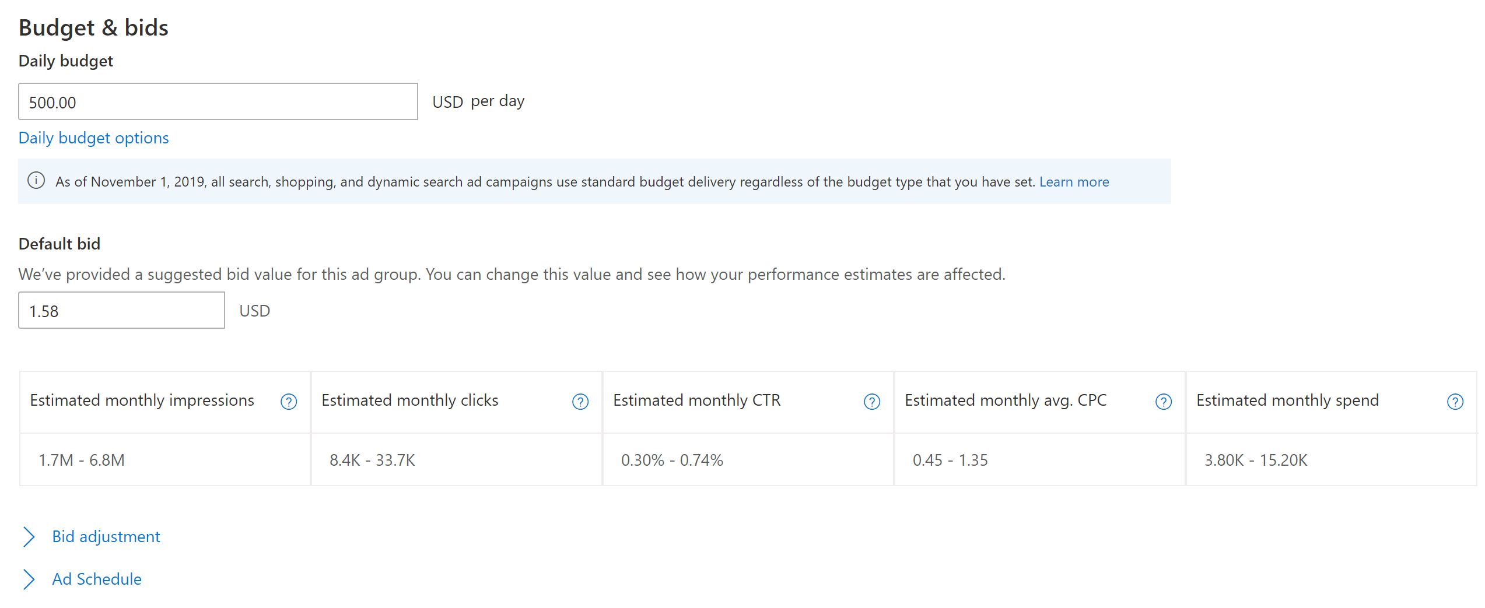The height and width of the screenshot is (608, 1485).
Task: Click the Budget & bids heading
Action: 93,28
